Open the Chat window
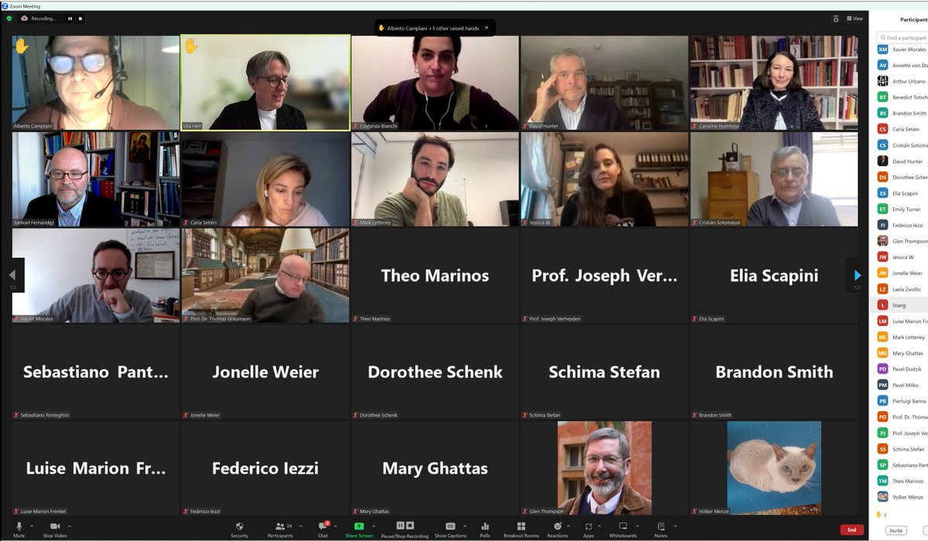Screen dimensions: 928x541 tap(322, 529)
